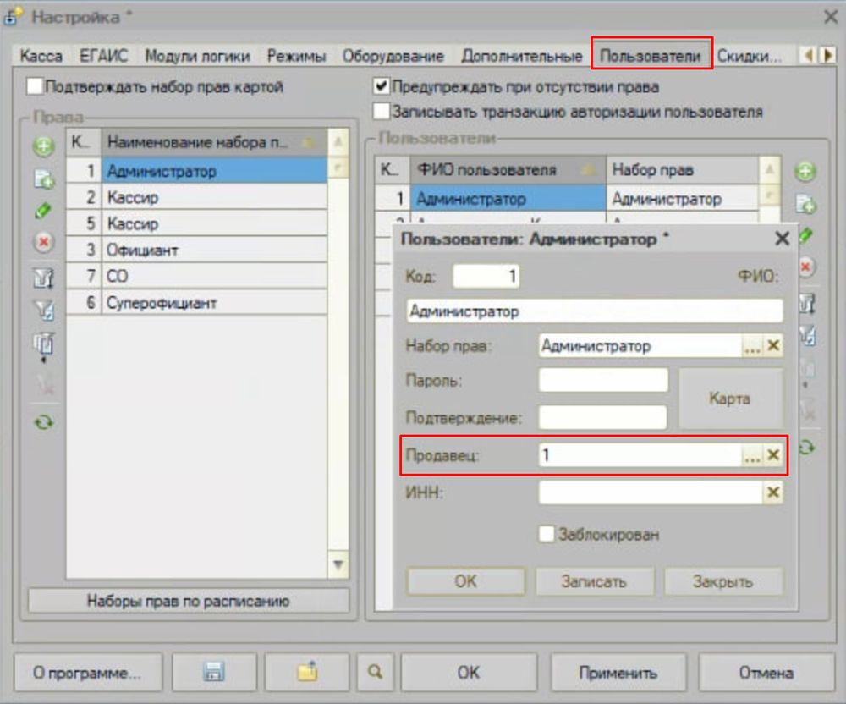Click into the 'Пароль' input field

point(602,381)
